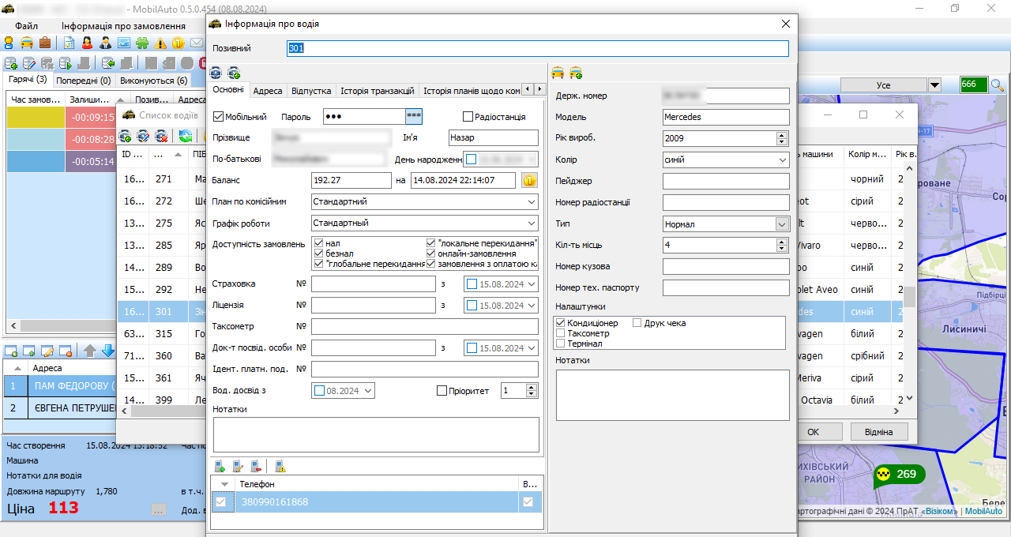Toggle the Кондиціонер checkbox
Image resolution: width=1011 pixels, height=537 pixels.
click(561, 323)
